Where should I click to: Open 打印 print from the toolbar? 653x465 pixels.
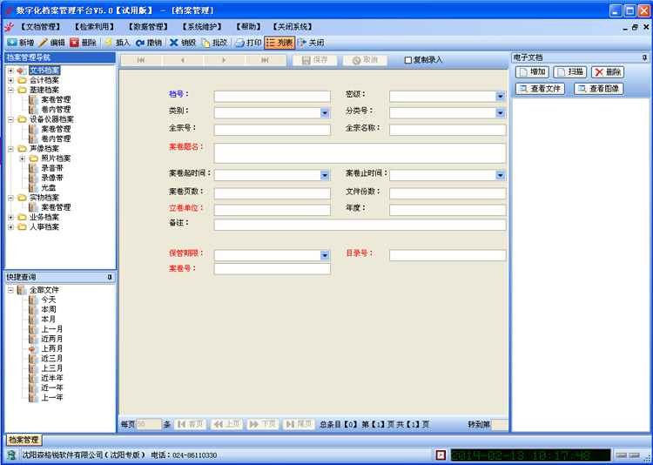[x=240, y=42]
